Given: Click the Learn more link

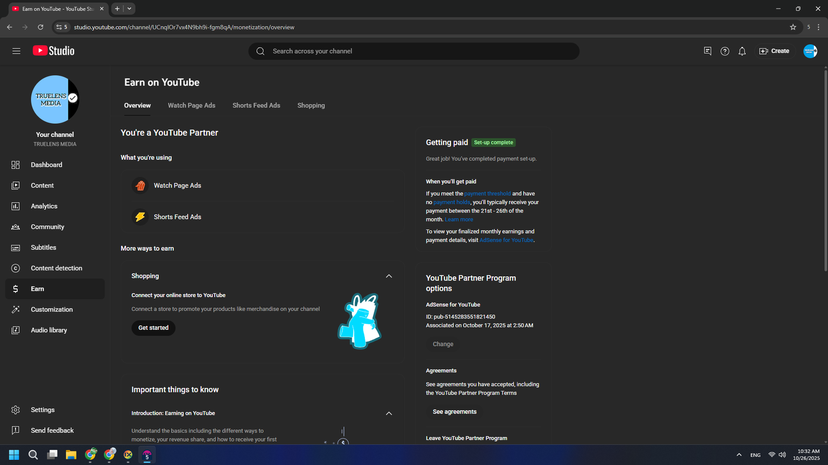Looking at the screenshot, I should click(459, 220).
